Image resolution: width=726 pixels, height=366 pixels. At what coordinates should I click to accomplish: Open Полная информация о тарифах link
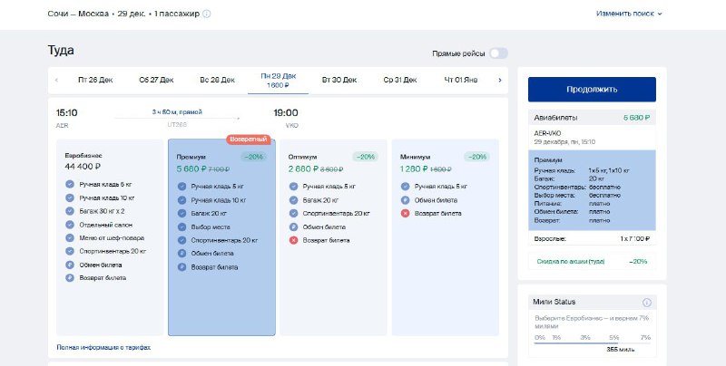pyautogui.click(x=103, y=347)
